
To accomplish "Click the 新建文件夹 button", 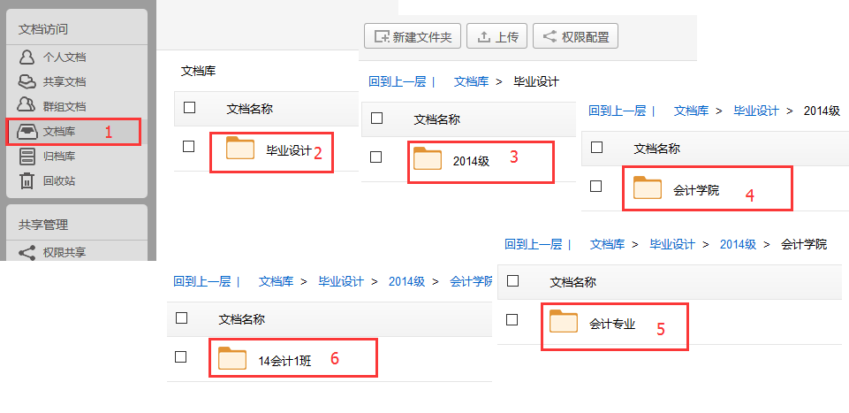I will click(412, 36).
